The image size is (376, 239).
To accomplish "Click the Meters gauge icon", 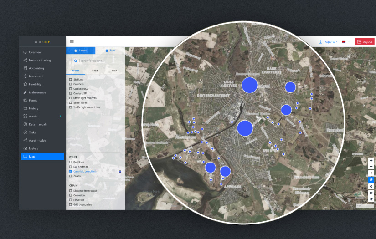I will pyautogui.click(x=25, y=148).
